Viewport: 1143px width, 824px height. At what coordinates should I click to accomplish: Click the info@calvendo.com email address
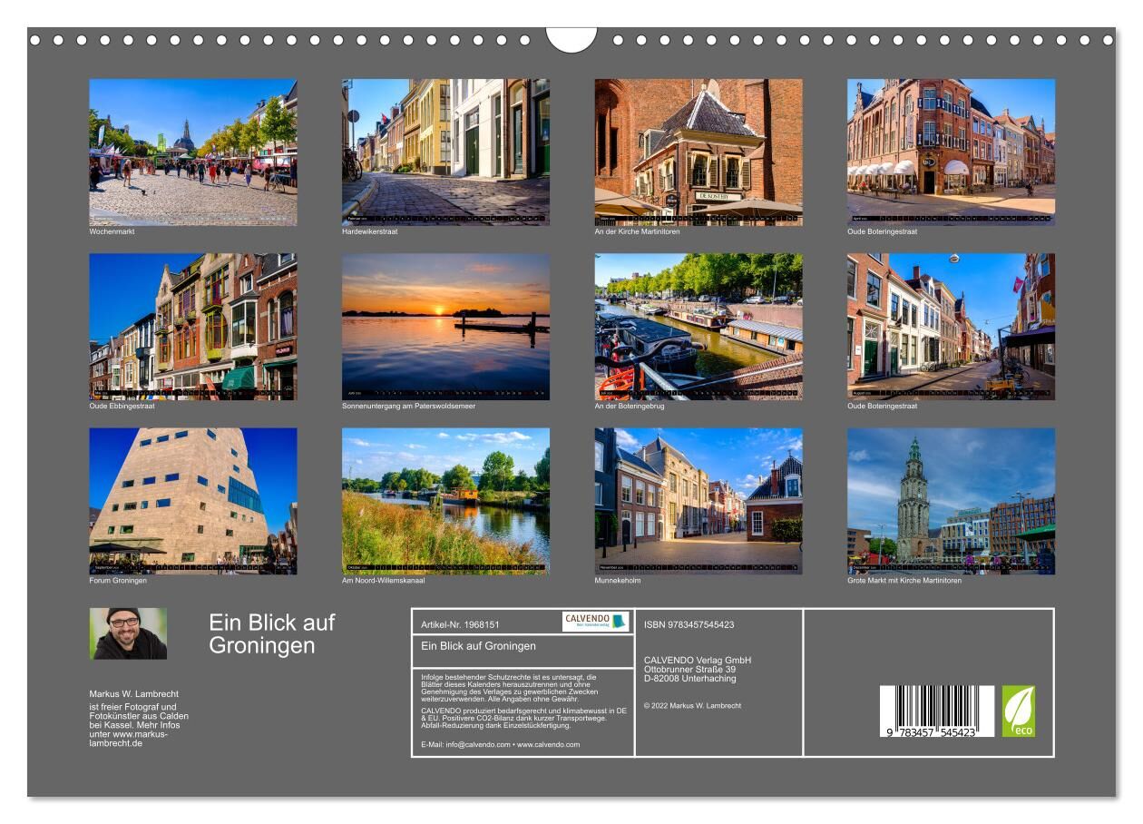(x=466, y=744)
